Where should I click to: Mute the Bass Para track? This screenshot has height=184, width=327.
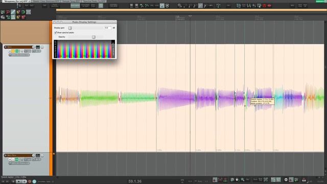click(10, 159)
